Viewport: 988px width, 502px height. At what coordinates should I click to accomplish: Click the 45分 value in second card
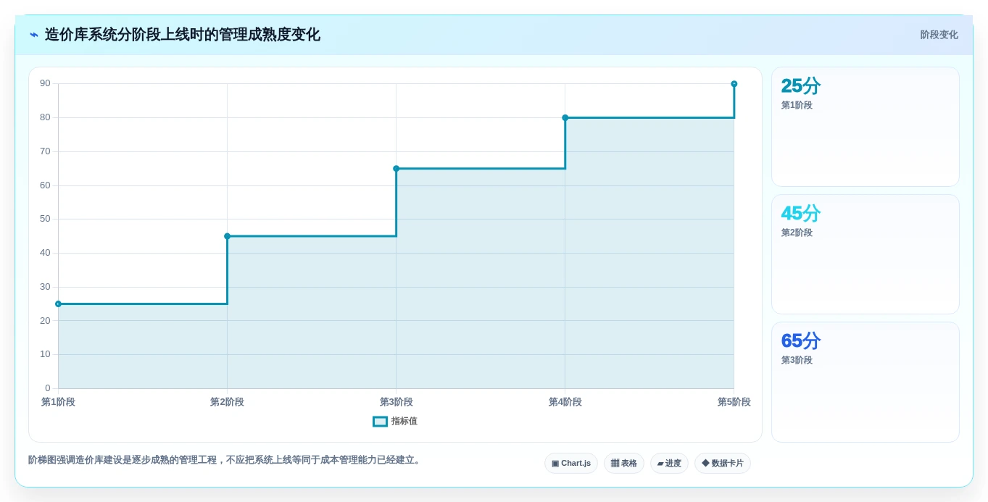[801, 214]
